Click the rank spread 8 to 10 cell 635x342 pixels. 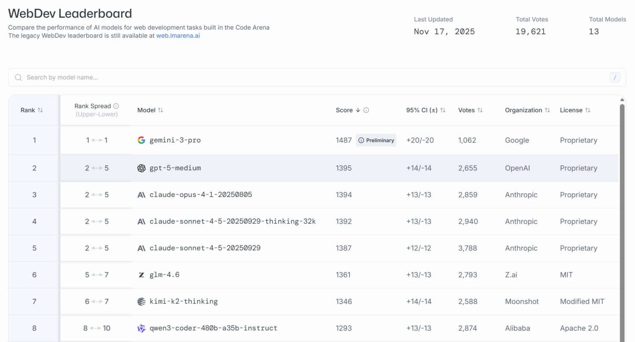click(97, 328)
